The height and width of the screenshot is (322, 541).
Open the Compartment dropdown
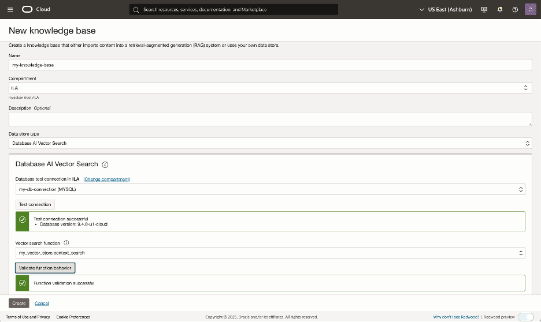(270, 88)
